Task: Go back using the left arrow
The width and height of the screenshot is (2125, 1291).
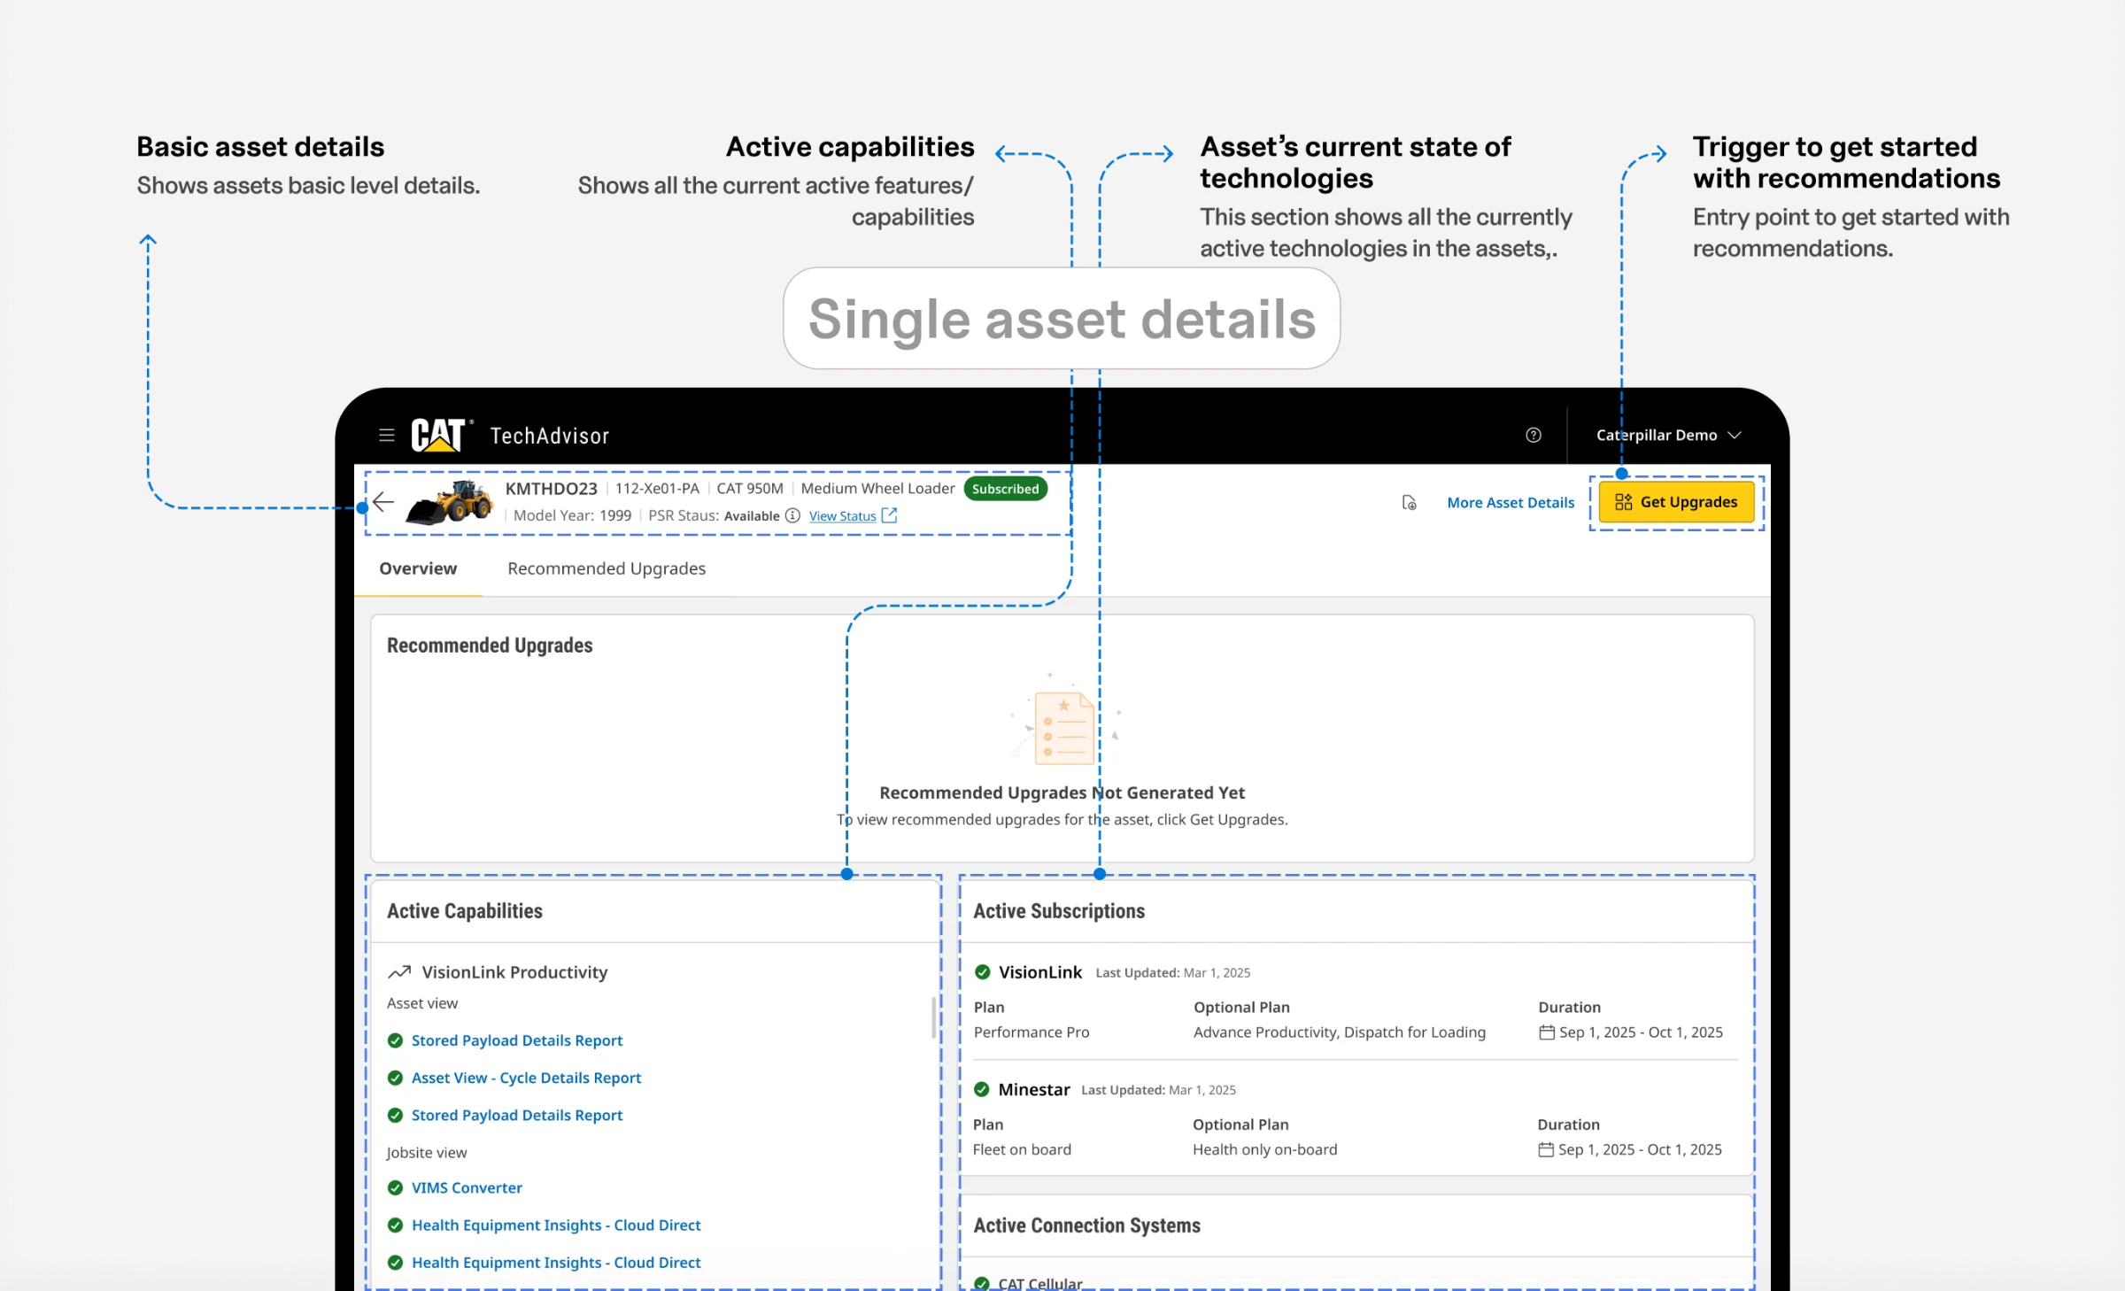Action: pos(383,502)
